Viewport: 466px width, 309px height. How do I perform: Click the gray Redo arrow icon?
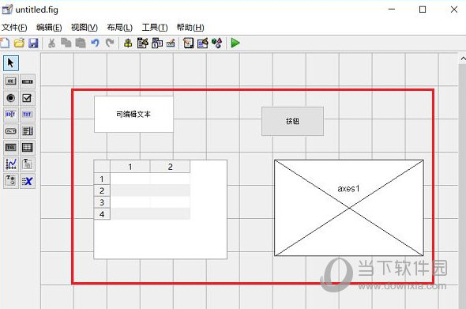coord(110,43)
